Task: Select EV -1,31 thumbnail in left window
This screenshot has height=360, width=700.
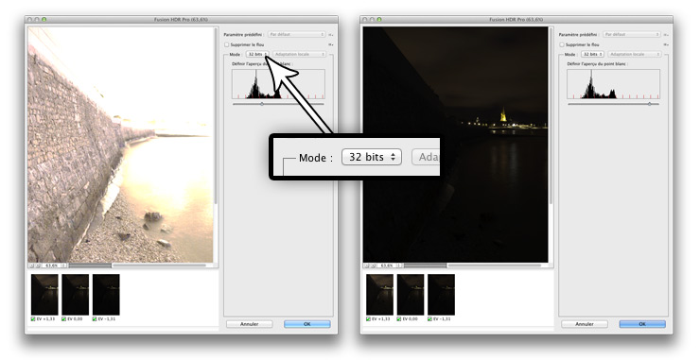Action: [x=106, y=295]
